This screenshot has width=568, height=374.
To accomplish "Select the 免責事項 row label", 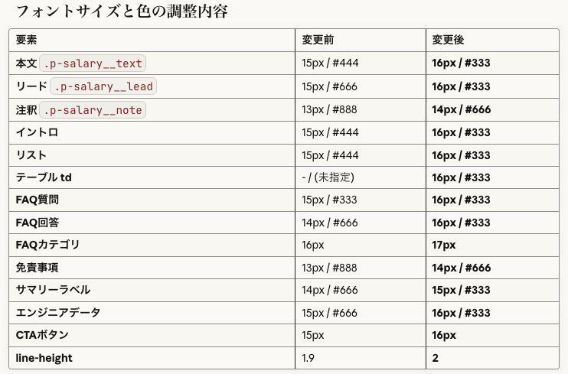I will pos(38,268).
